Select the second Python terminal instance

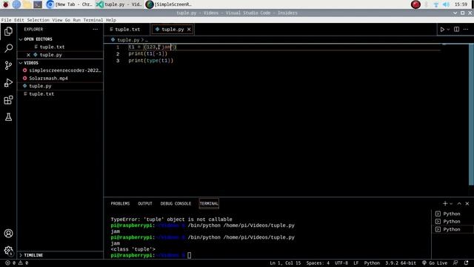pos(453,222)
